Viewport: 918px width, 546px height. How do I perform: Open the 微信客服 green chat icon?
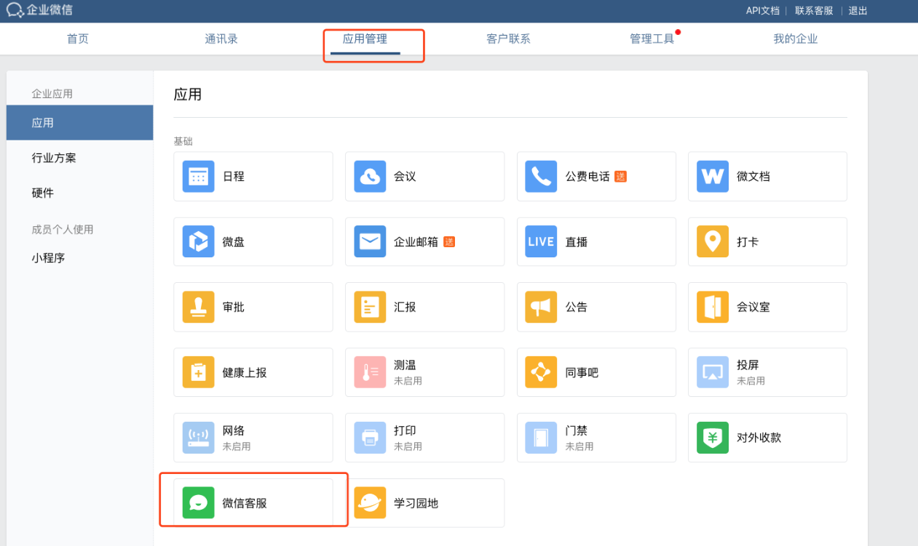click(x=198, y=503)
